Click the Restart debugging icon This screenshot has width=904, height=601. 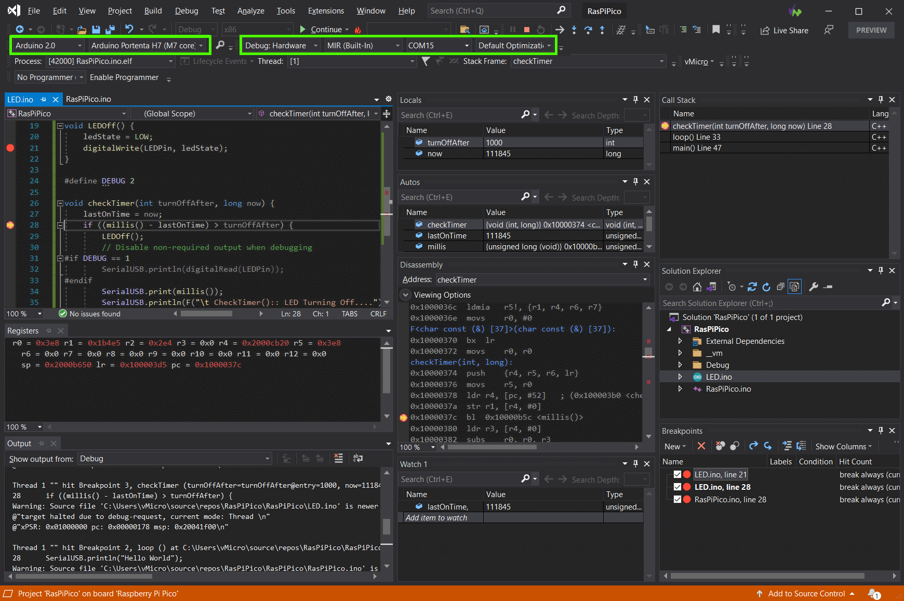pyautogui.click(x=541, y=30)
